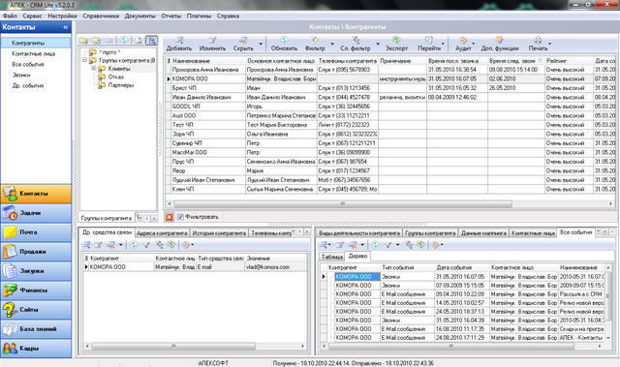Click the Скрыть (Hide) toolbar icon
The image size is (620, 367).
tap(243, 41)
